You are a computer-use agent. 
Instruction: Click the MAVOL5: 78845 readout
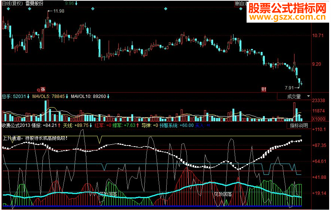point(48,96)
